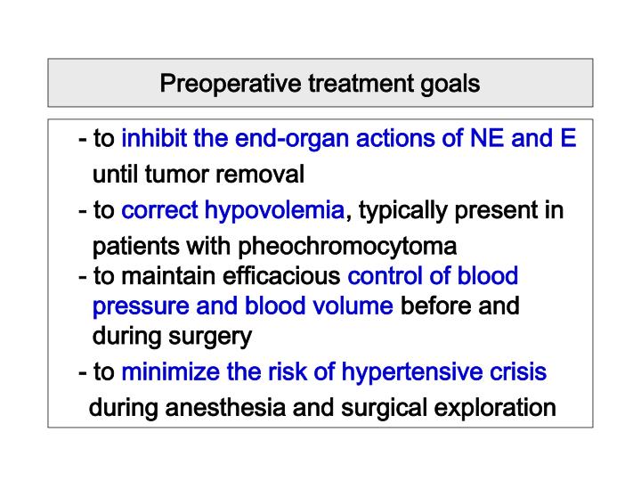Click the 'Preoperative treatment goals' title box
Viewport: 641px width, 481px height.
pos(320,83)
